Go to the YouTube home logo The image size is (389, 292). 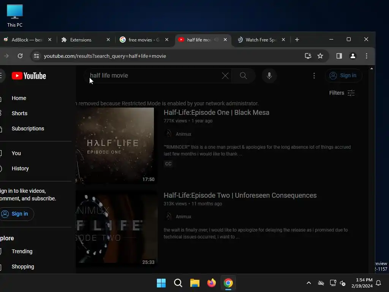point(29,76)
